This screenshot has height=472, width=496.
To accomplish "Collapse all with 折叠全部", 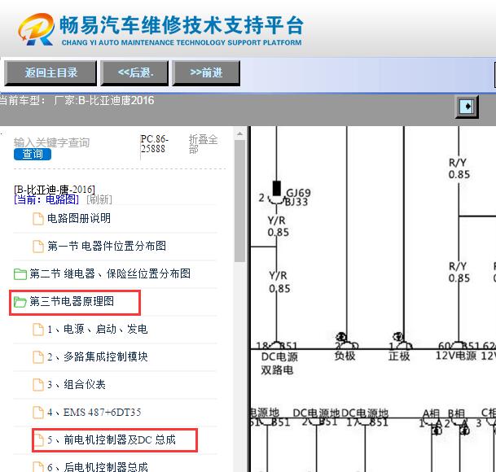I will coord(203,144).
